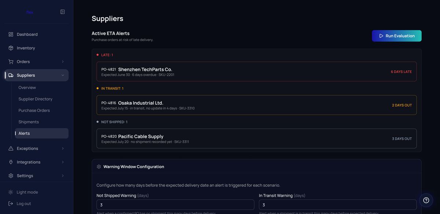Expand the Integrations menu chevron
The width and height of the screenshot is (440, 214).
click(63, 162)
